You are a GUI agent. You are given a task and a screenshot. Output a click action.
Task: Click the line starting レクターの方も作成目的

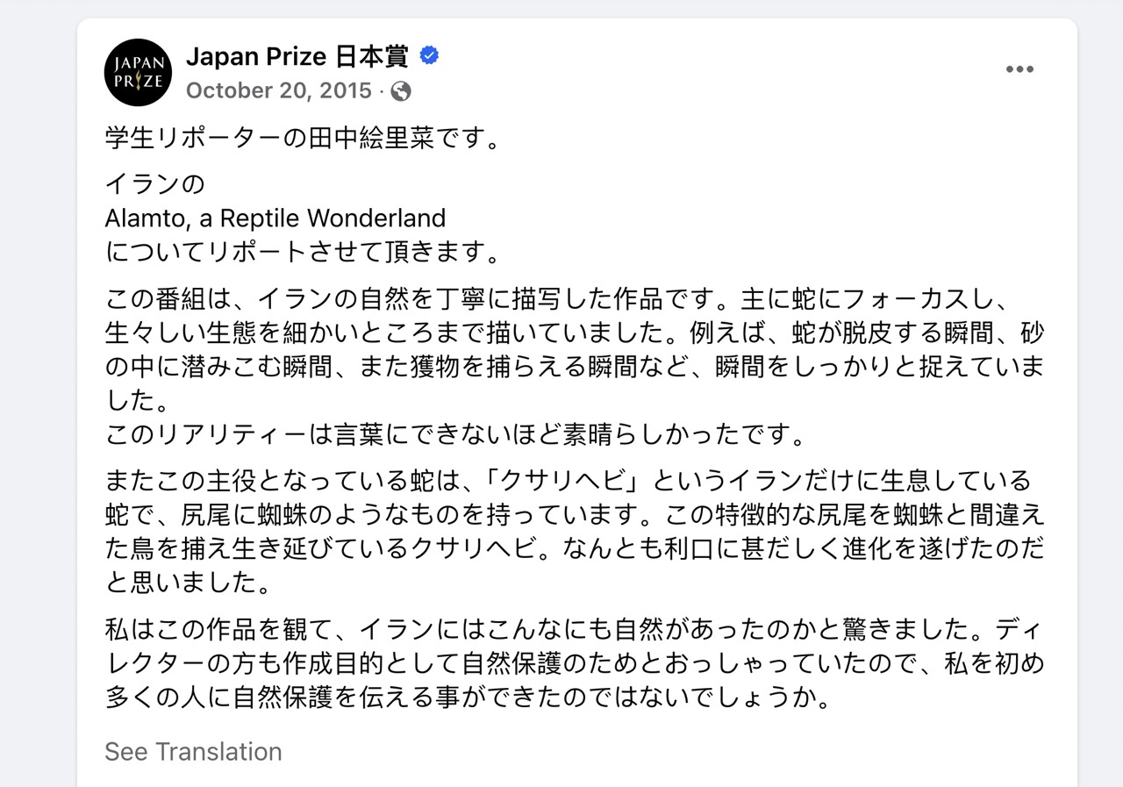point(575,664)
